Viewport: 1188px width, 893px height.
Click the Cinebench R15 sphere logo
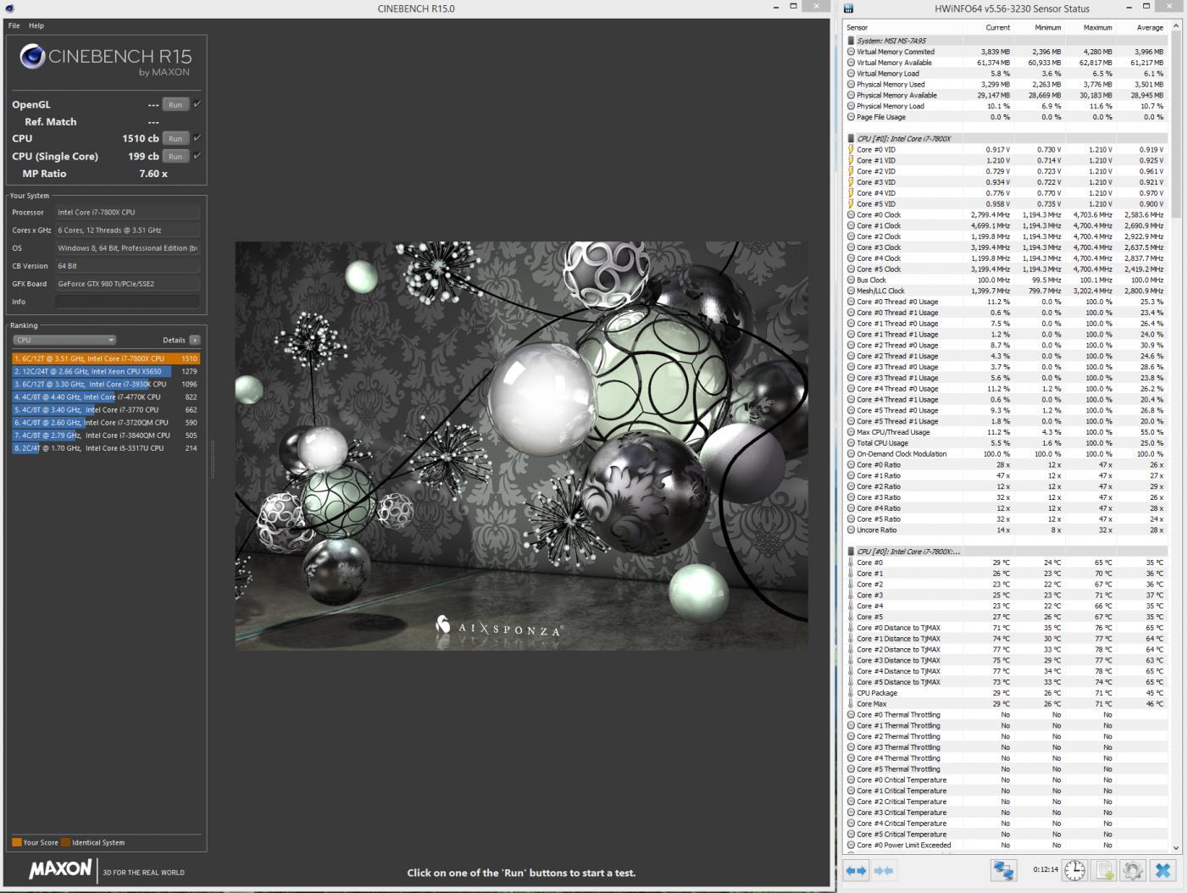point(32,57)
